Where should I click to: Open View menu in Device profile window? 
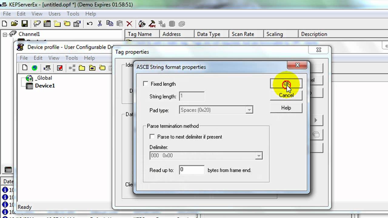[54, 58]
